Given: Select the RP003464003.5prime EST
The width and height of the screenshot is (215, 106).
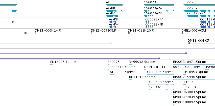Looking at the screenshot, I should click(x=194, y=95).
